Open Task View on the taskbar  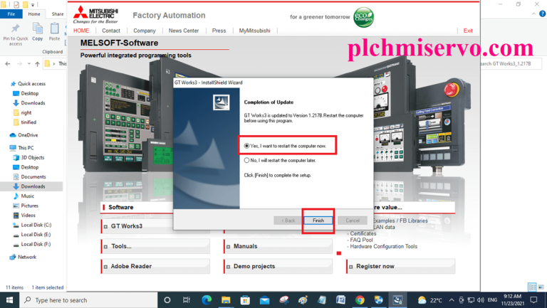[187, 300]
